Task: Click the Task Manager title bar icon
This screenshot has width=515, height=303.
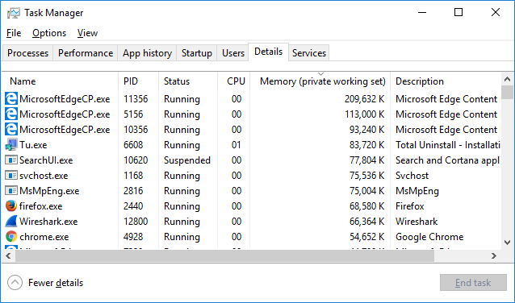Action: click(x=14, y=13)
